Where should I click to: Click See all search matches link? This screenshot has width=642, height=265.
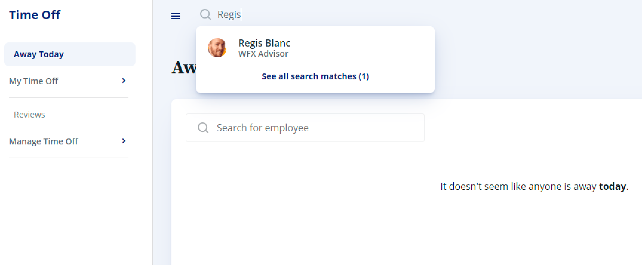tap(315, 76)
